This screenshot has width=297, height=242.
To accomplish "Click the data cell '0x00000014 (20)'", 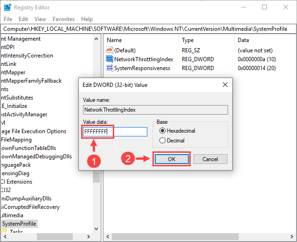I will [x=256, y=68].
